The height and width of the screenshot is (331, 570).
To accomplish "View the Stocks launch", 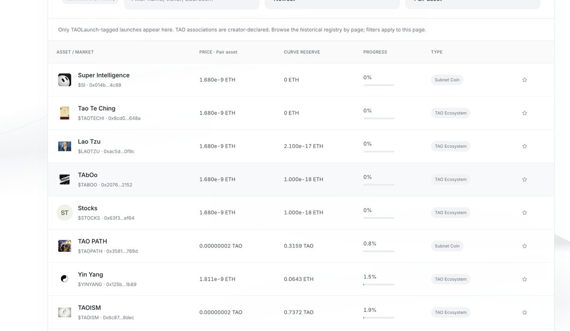I will [x=87, y=208].
